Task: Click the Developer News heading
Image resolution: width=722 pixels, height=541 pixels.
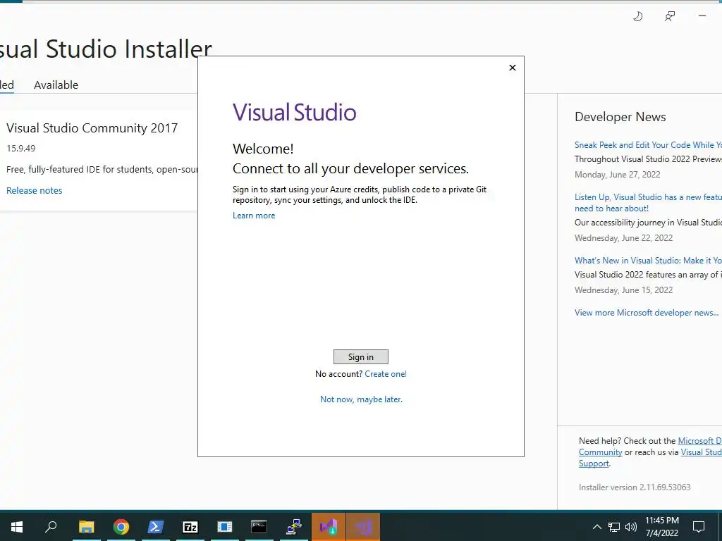Action: [620, 117]
